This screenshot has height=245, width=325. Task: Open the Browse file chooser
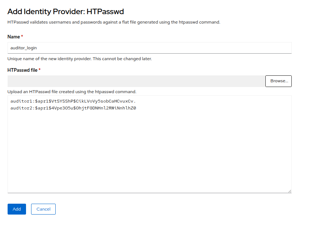(278, 81)
